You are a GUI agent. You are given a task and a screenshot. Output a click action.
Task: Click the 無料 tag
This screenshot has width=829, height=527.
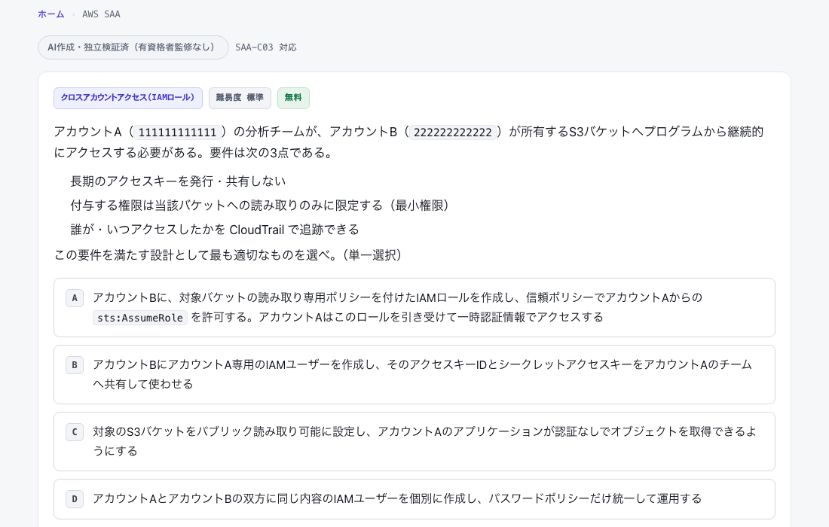tap(293, 98)
